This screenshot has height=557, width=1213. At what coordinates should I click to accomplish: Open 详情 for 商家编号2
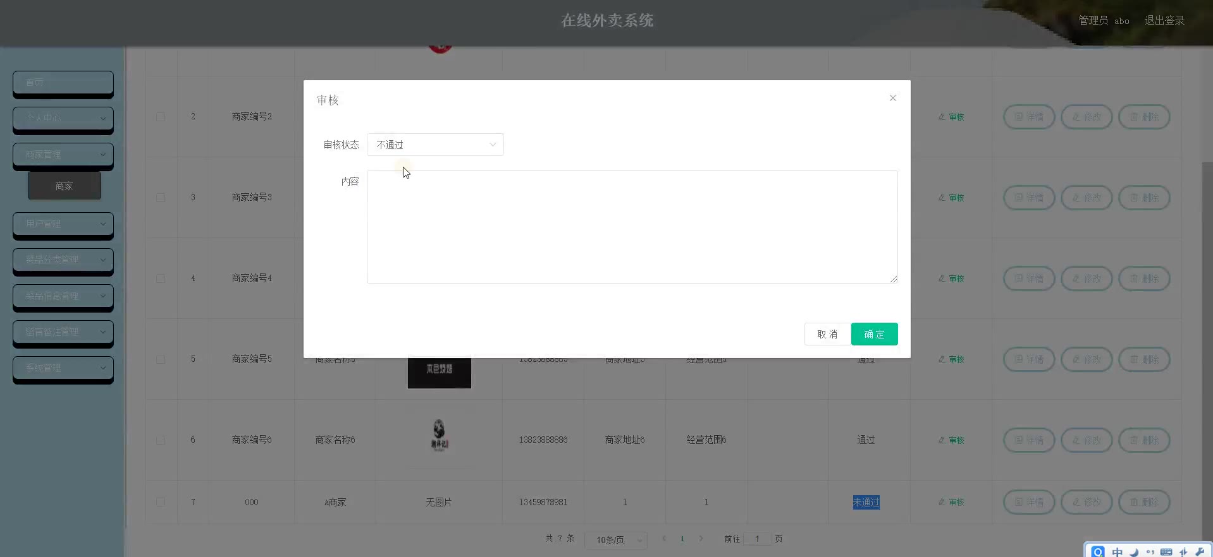(1029, 117)
